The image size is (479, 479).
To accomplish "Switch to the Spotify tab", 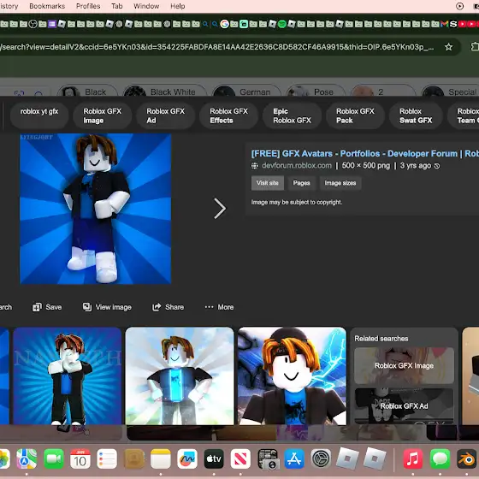I will (x=282, y=24).
